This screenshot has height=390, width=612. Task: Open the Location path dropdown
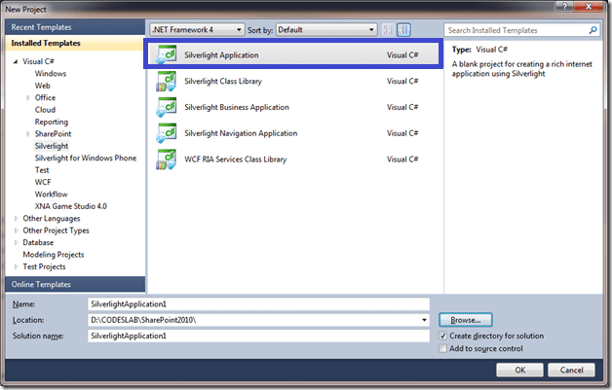coord(424,319)
